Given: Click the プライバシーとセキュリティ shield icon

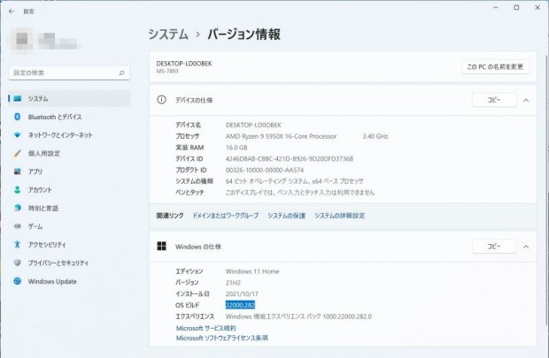Looking at the screenshot, I should point(17,263).
